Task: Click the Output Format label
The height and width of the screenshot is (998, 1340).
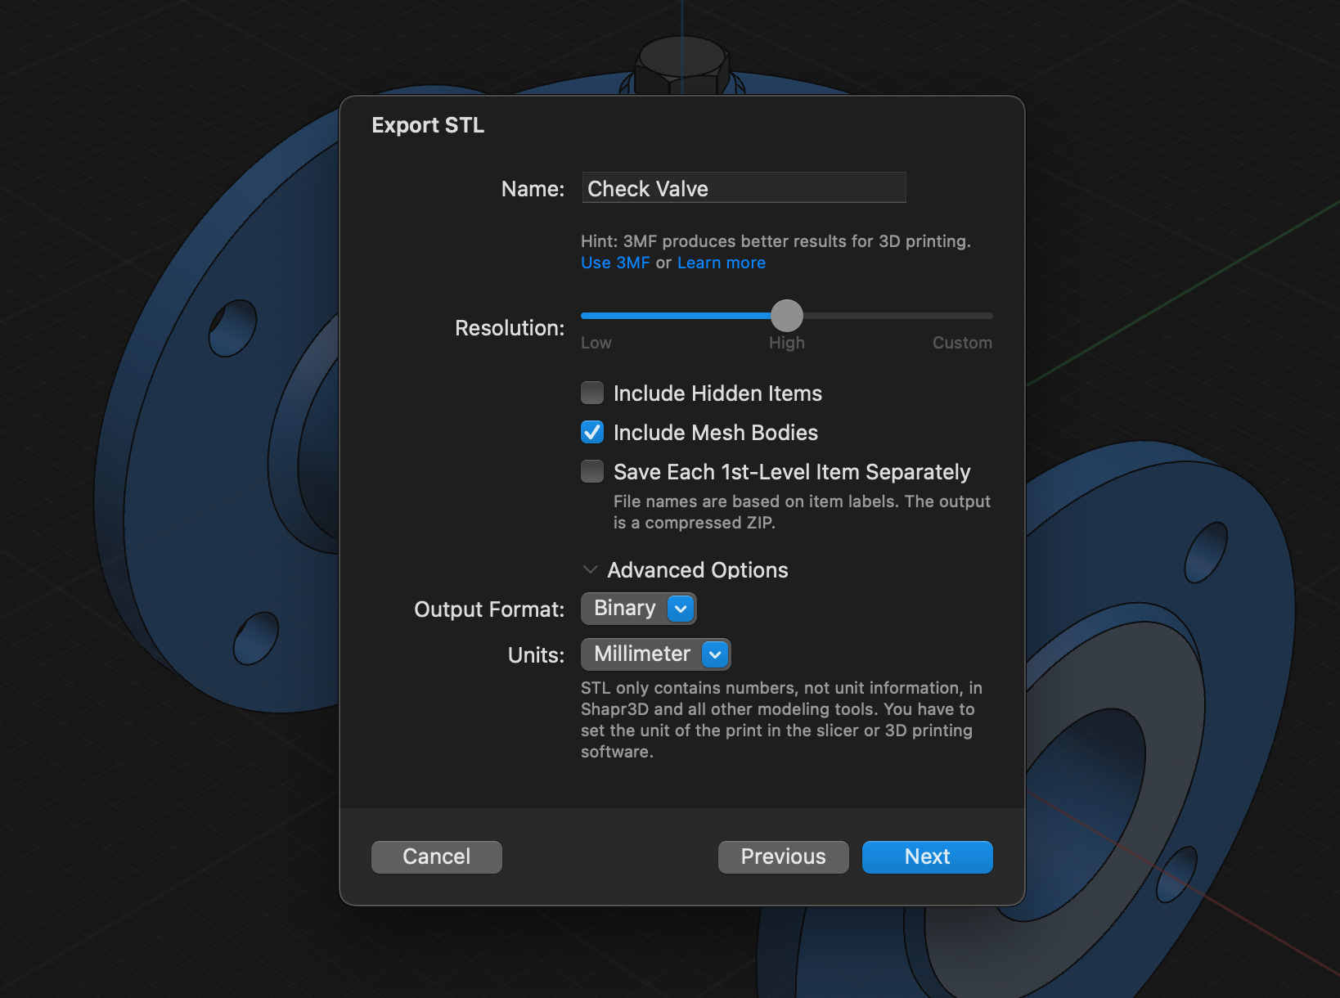Action: [x=489, y=609]
